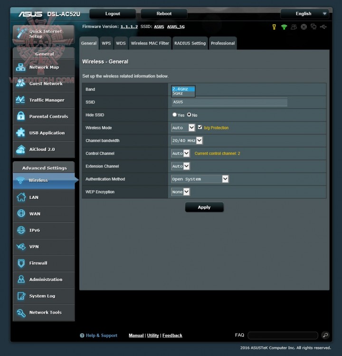Image resolution: width=342 pixels, height=356 pixels.
Task: Open the Channel bandwidth dropdown
Action: (187, 141)
